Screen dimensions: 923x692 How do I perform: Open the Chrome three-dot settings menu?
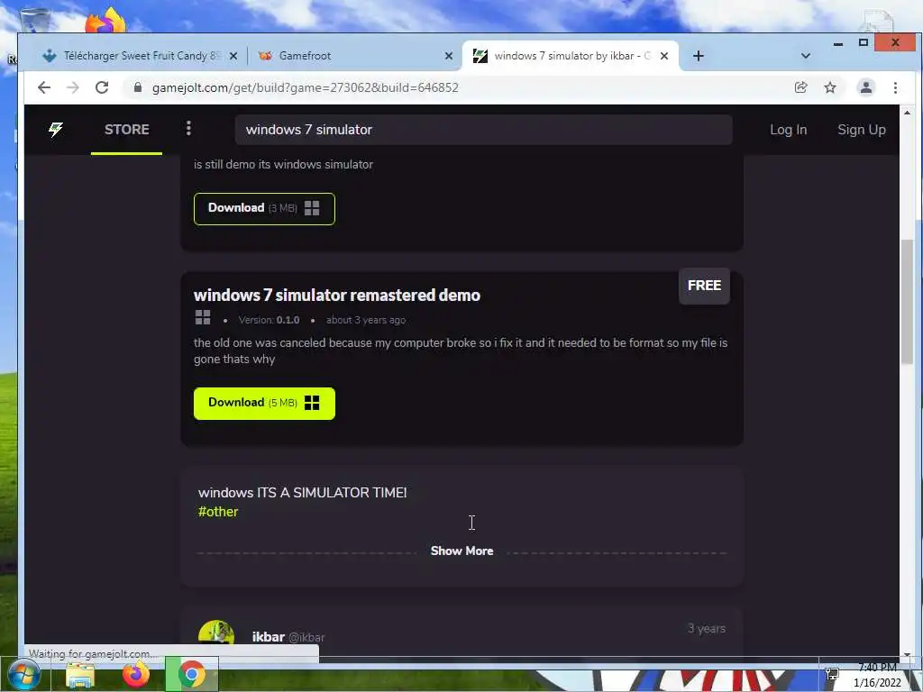coord(895,87)
